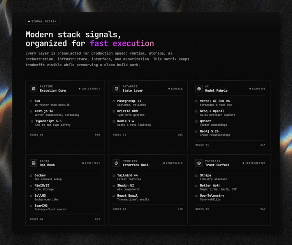
Task: Click the Payments Trust Surface layers icon
Action: [199, 163]
